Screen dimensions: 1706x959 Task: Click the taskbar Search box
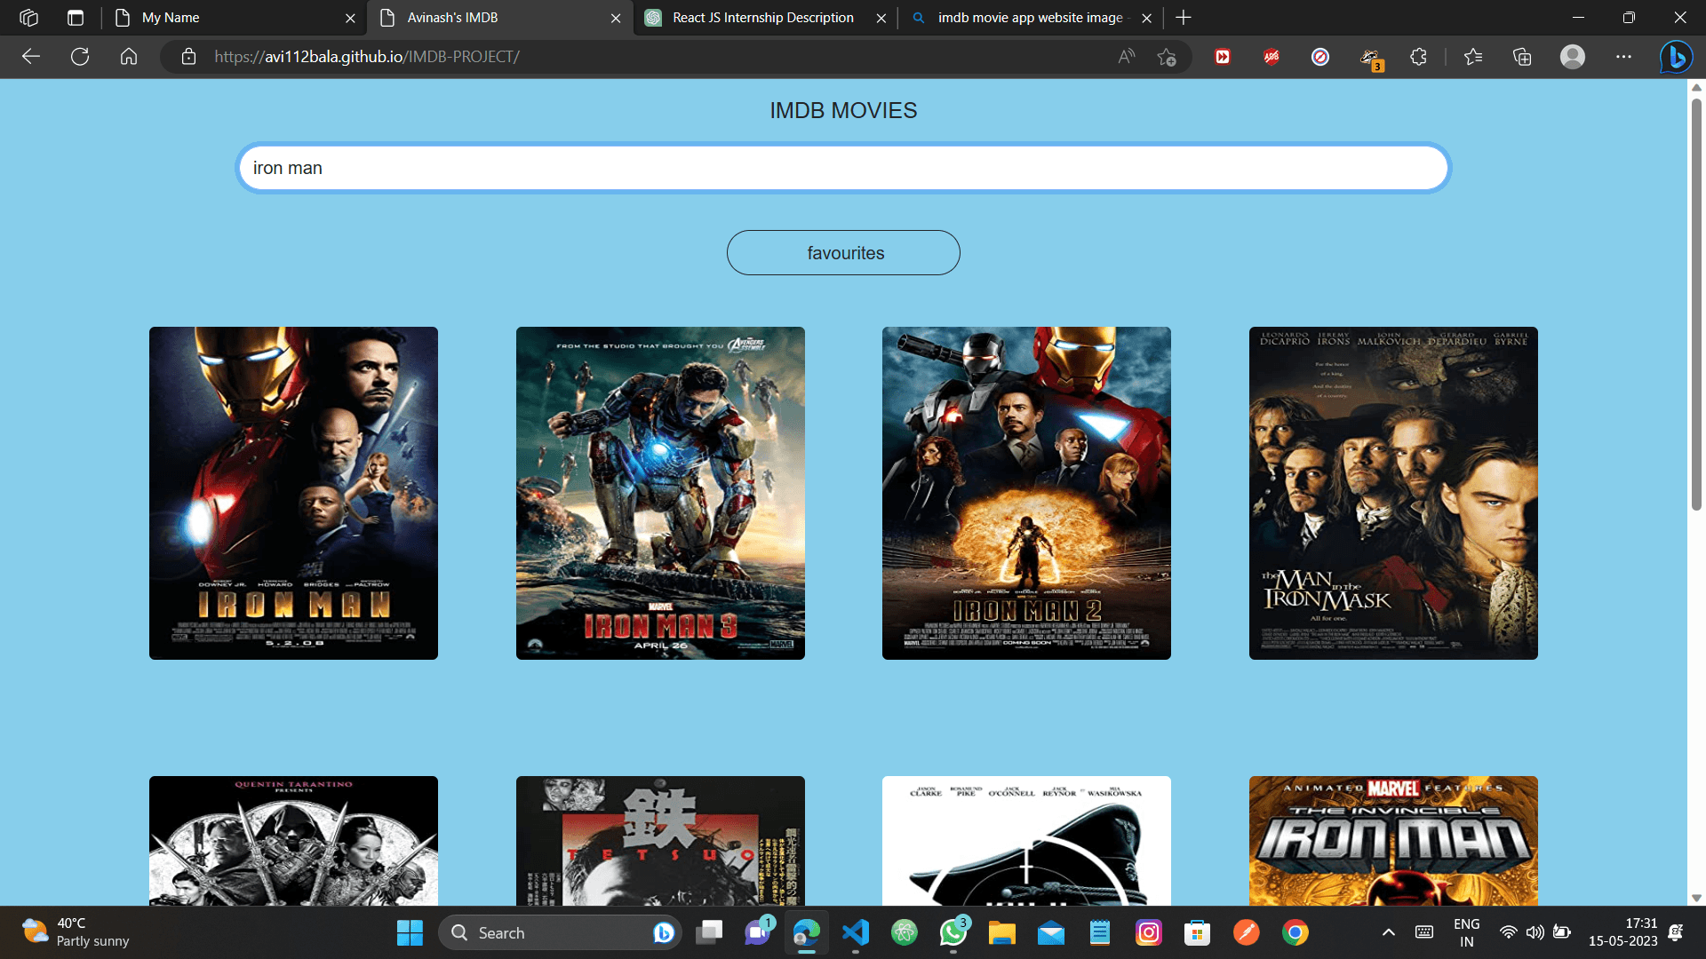coord(560,932)
